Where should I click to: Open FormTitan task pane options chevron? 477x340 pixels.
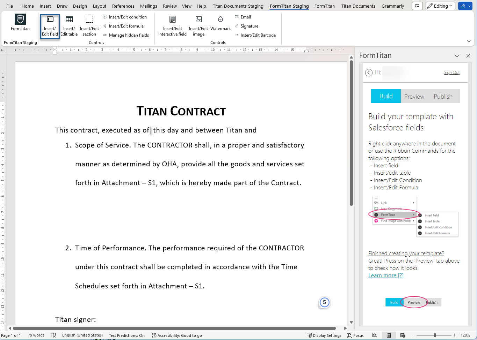tap(457, 56)
